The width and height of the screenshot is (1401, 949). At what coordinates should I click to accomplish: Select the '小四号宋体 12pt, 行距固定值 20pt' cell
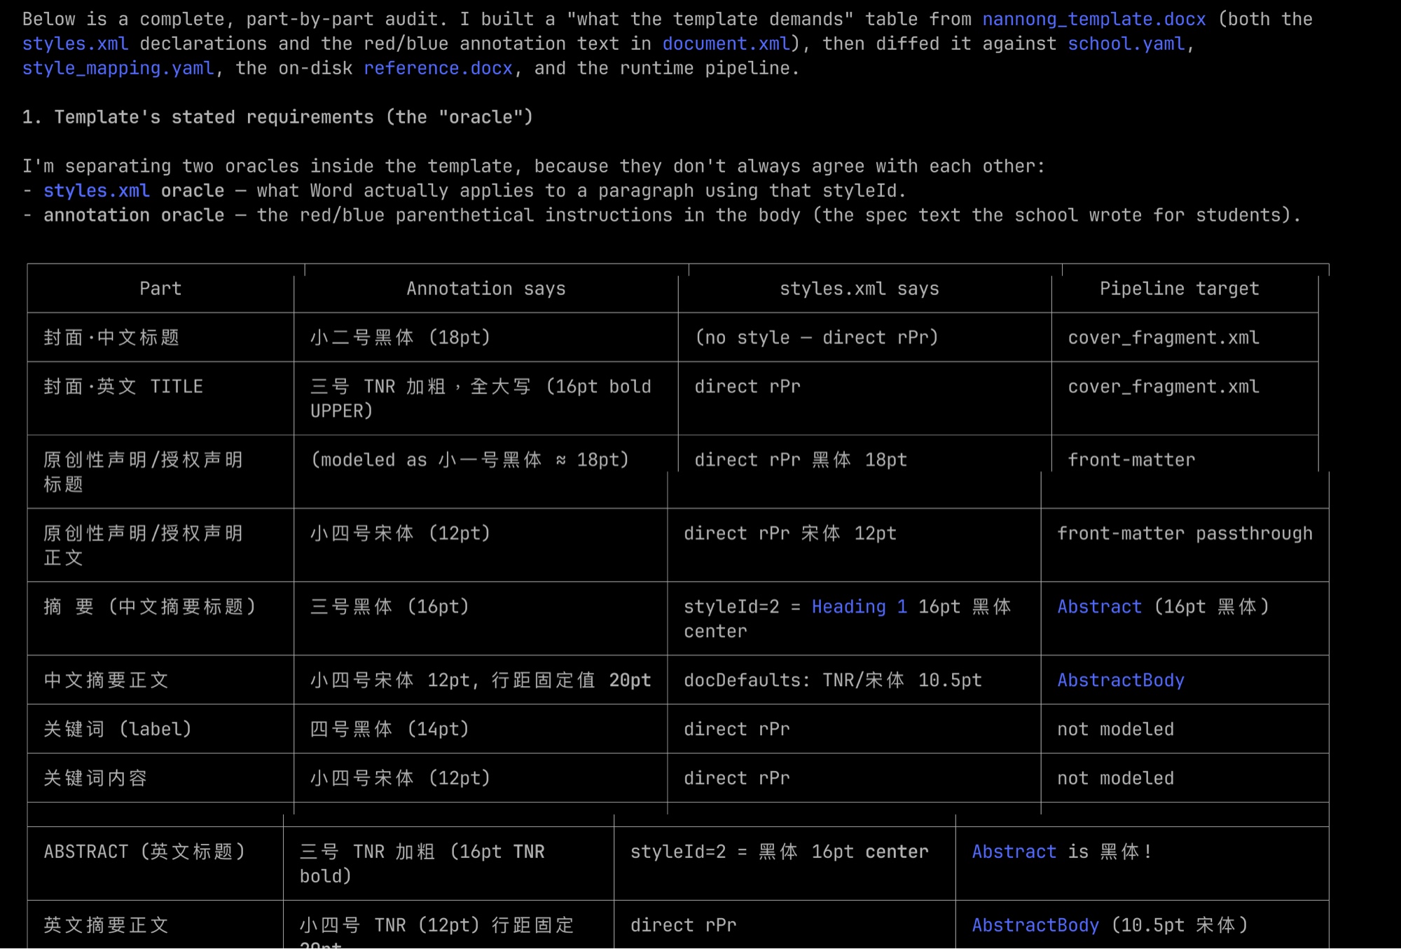tap(481, 680)
